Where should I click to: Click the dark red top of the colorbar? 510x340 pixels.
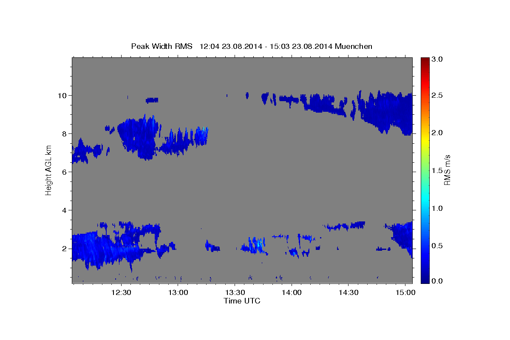pos(425,60)
